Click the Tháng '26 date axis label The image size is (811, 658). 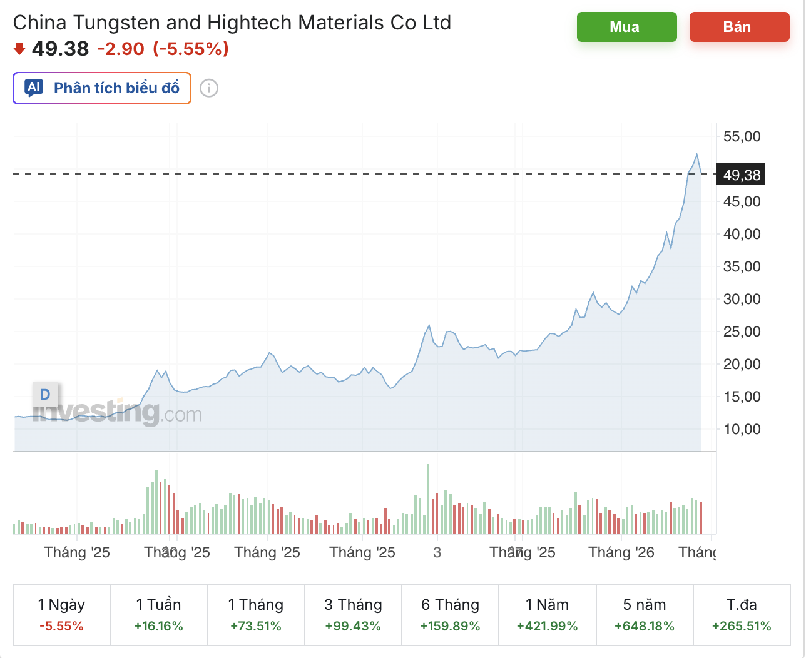[621, 552]
